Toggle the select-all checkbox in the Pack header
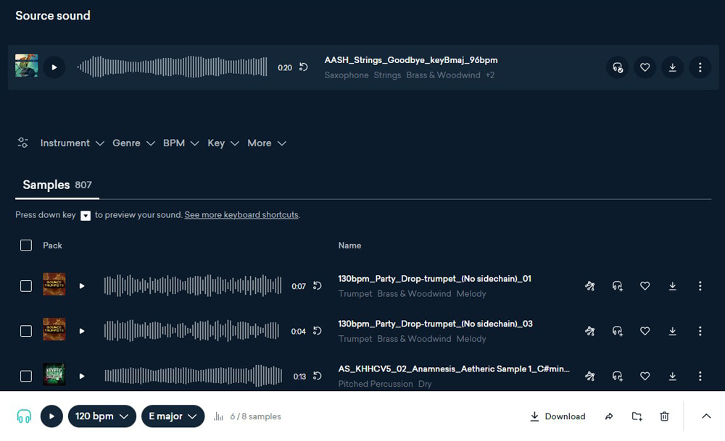Screen dimensions: 725x441 pos(26,245)
